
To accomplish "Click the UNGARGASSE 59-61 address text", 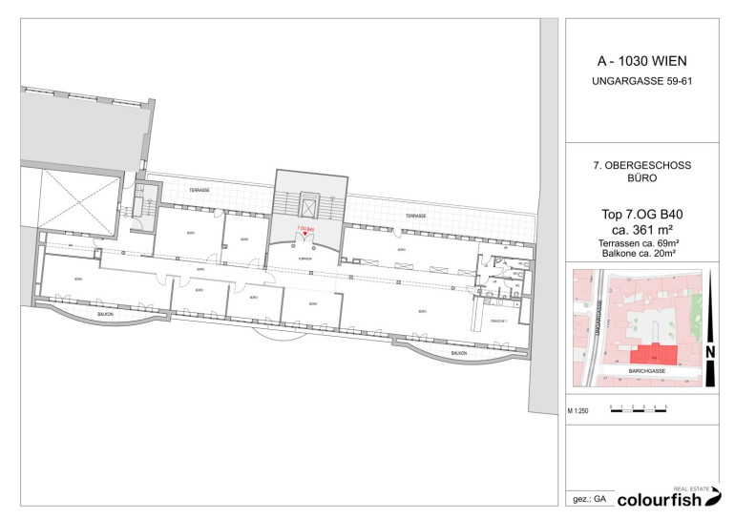I will point(641,81).
